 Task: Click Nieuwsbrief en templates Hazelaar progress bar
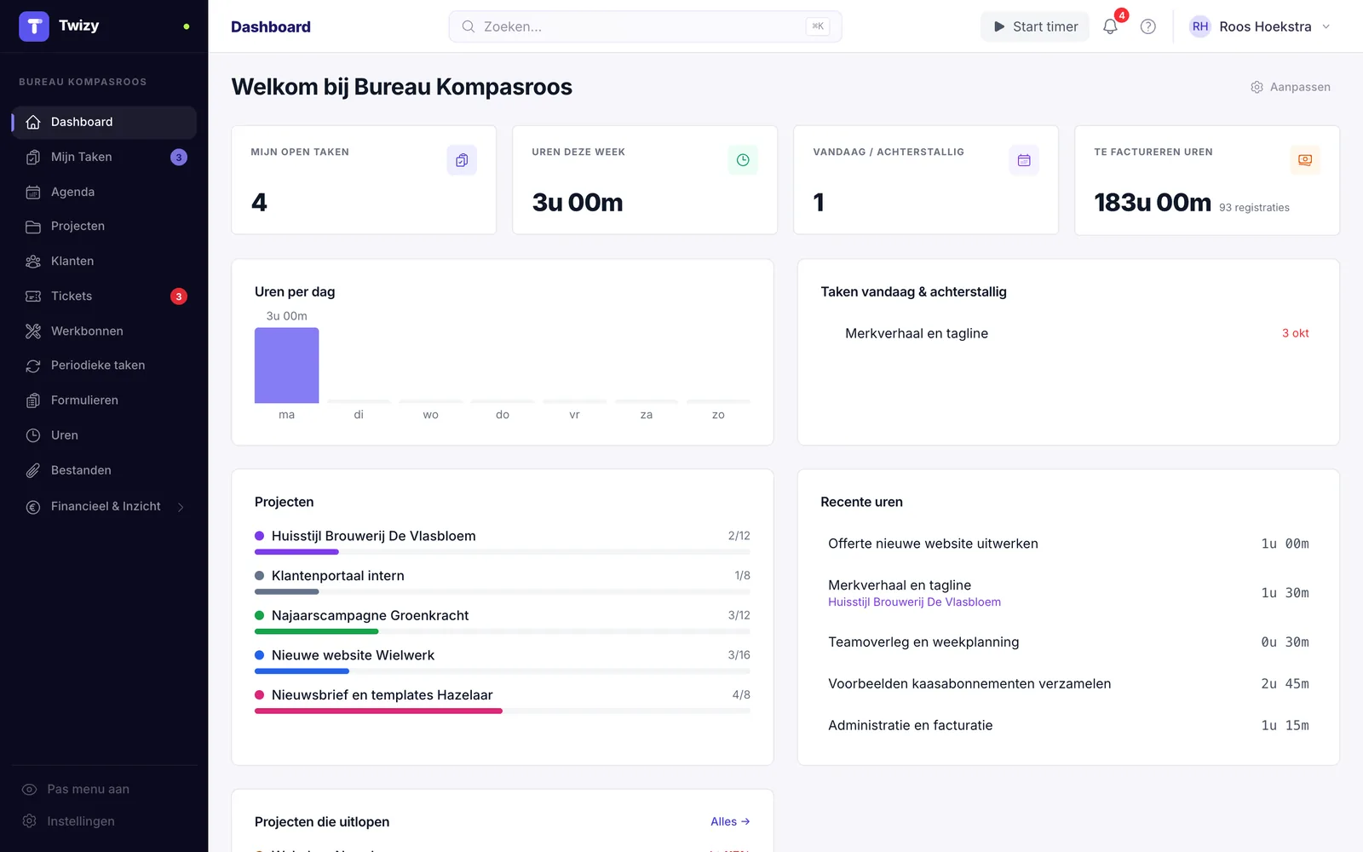pos(503,711)
